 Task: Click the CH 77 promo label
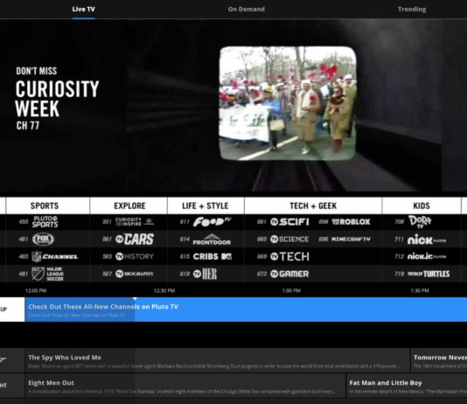(27, 126)
